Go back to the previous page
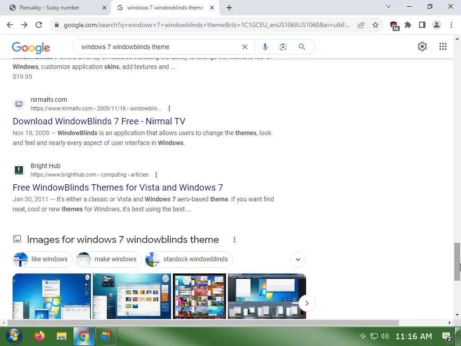461x346 pixels. [x=10, y=25]
